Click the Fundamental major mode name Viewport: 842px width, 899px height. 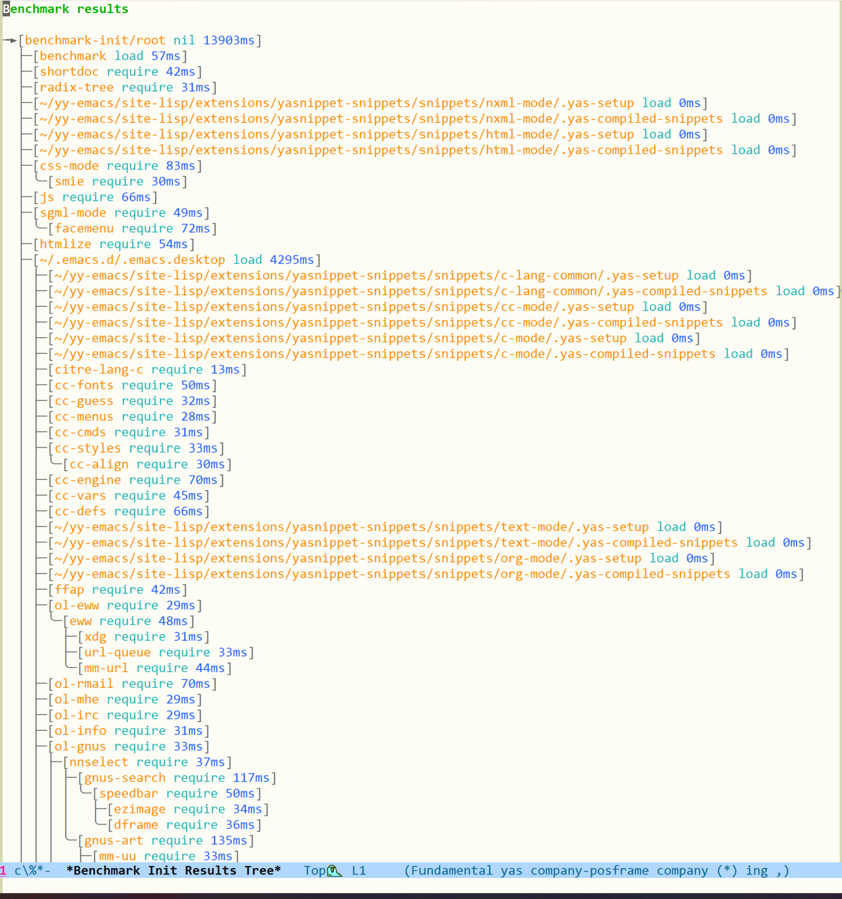tap(451, 871)
